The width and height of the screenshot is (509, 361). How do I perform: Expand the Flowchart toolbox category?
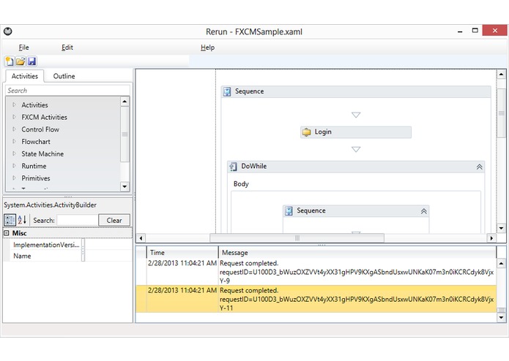click(x=14, y=141)
